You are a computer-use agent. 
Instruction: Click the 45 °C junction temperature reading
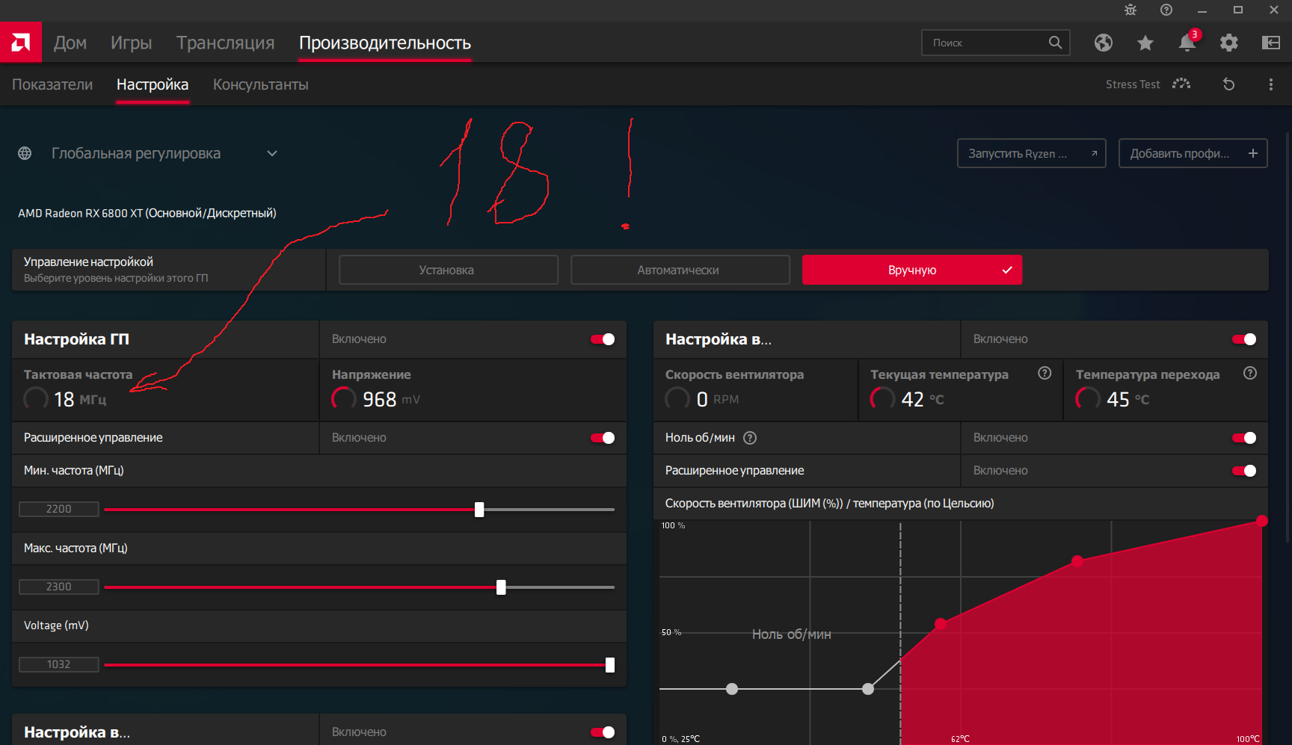[1128, 400]
